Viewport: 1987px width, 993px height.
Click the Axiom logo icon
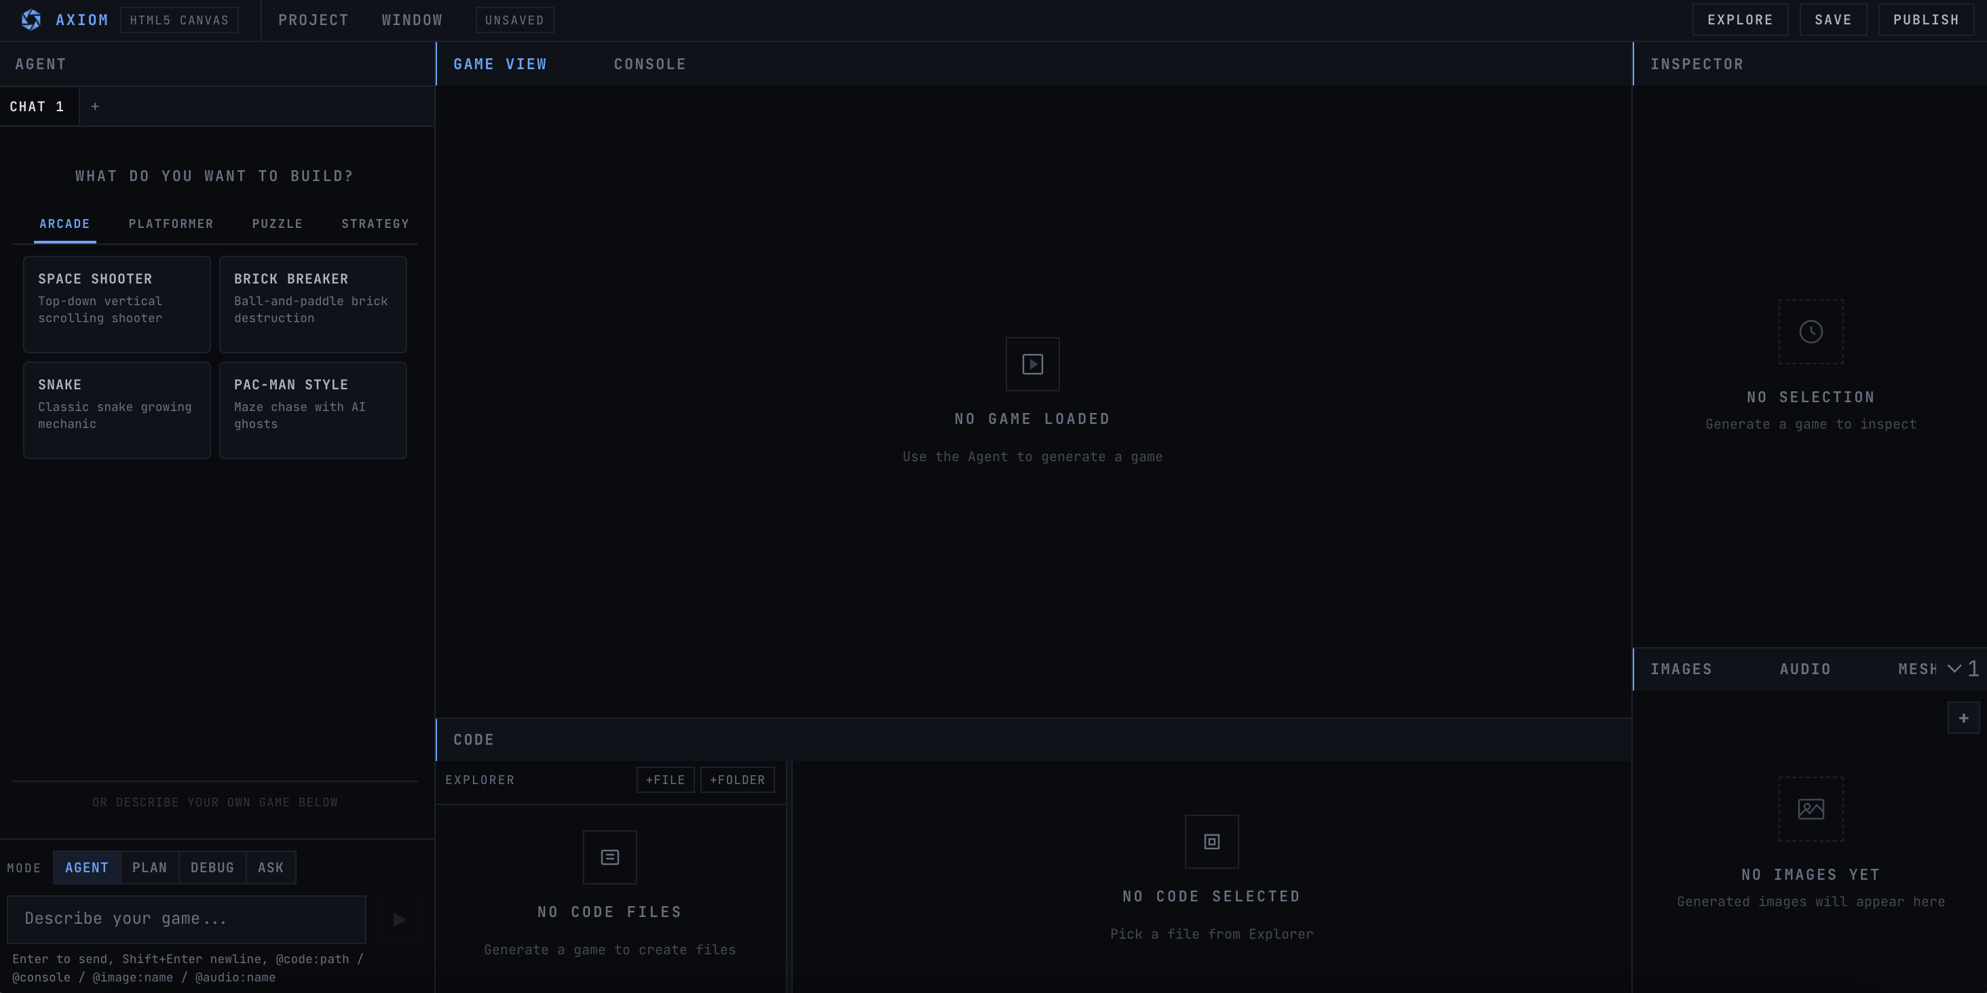point(31,20)
